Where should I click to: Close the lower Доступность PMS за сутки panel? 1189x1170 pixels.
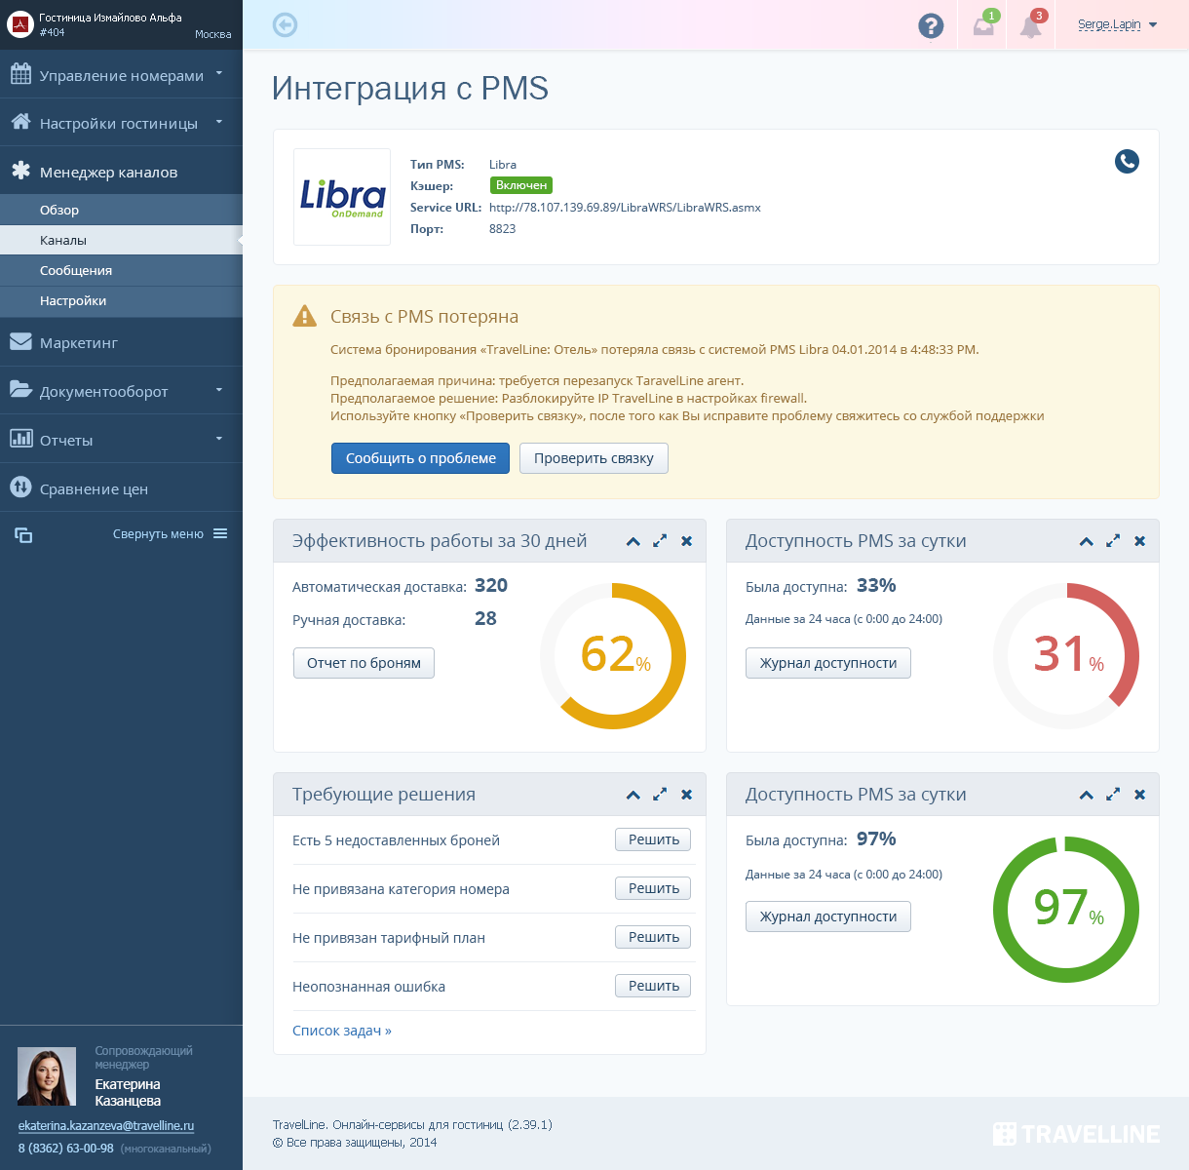click(x=1140, y=795)
